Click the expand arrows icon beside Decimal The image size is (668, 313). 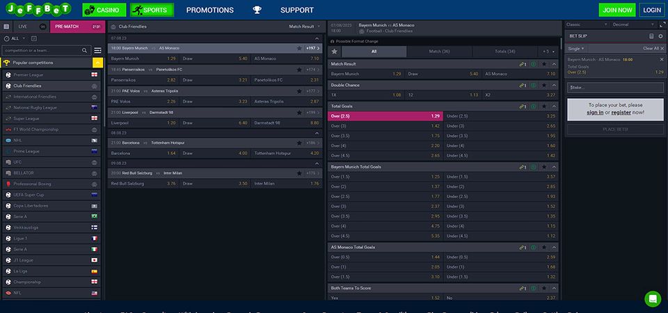click(x=661, y=25)
